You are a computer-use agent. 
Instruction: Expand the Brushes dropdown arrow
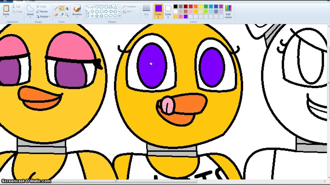click(x=77, y=17)
